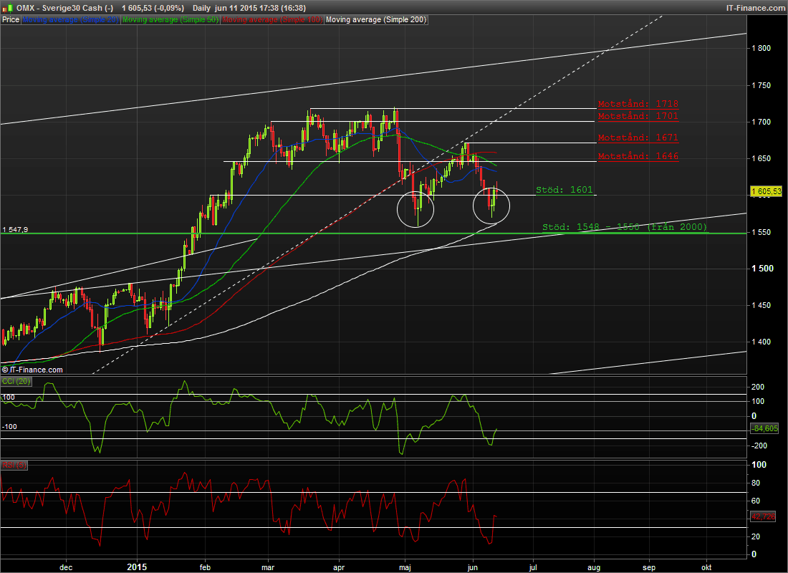The height and width of the screenshot is (573, 788).
Task: Select the Price legend label
Action: coord(10,20)
